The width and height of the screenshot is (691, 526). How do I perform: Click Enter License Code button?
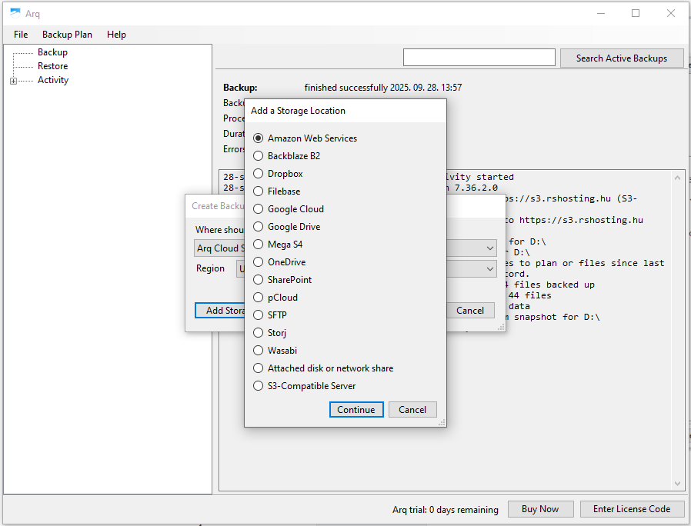coord(632,509)
